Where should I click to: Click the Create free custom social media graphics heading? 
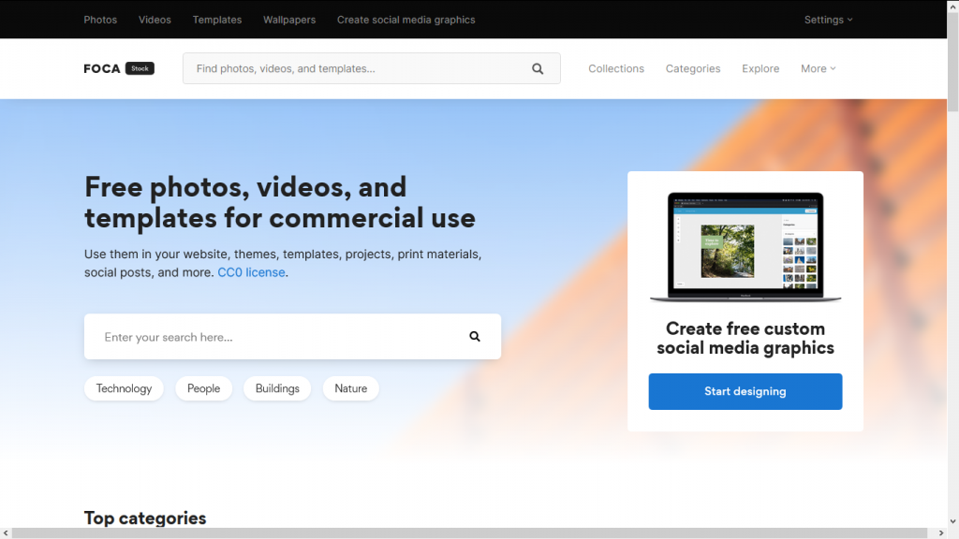[x=745, y=338]
